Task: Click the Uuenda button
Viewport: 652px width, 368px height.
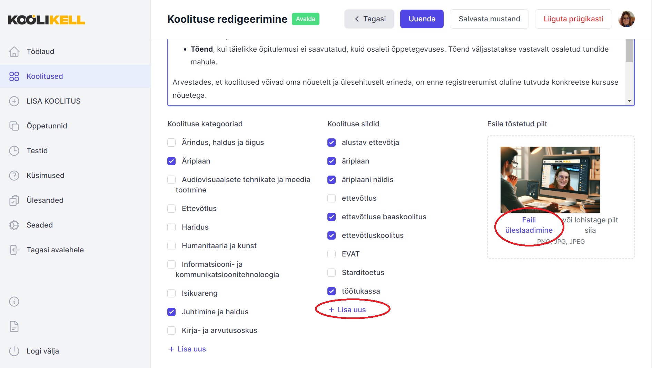Action: tap(422, 19)
